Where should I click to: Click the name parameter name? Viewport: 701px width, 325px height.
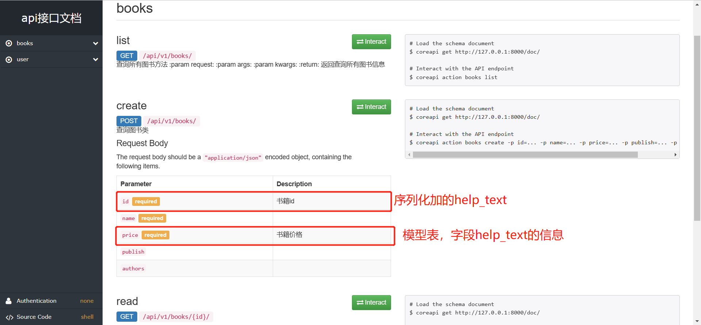coord(129,218)
